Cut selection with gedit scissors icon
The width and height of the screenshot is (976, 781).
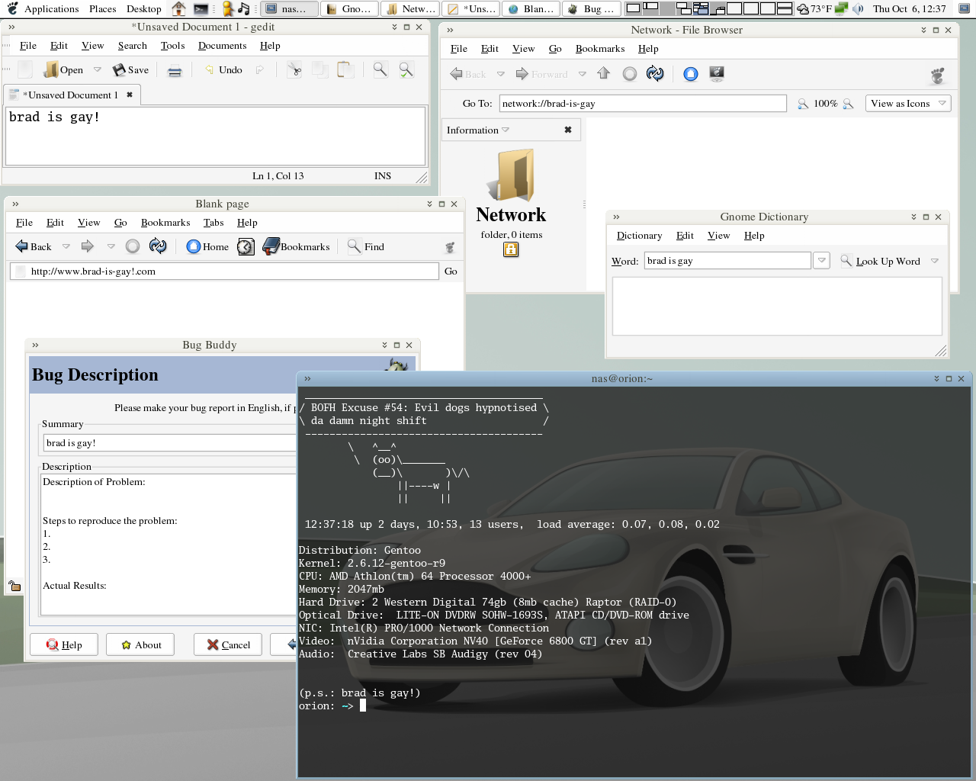pyautogui.click(x=294, y=70)
